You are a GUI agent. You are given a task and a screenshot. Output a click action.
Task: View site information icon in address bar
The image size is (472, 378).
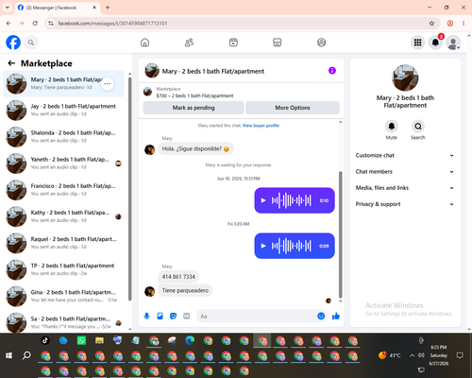51,24
